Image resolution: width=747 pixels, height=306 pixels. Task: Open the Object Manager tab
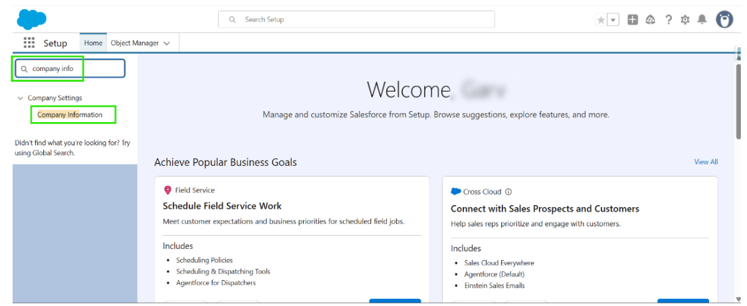click(x=134, y=43)
